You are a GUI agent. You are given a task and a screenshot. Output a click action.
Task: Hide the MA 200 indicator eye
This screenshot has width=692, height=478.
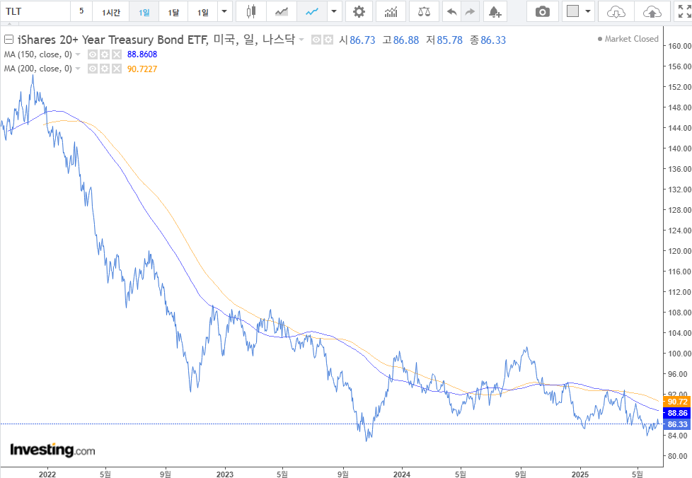coord(92,69)
